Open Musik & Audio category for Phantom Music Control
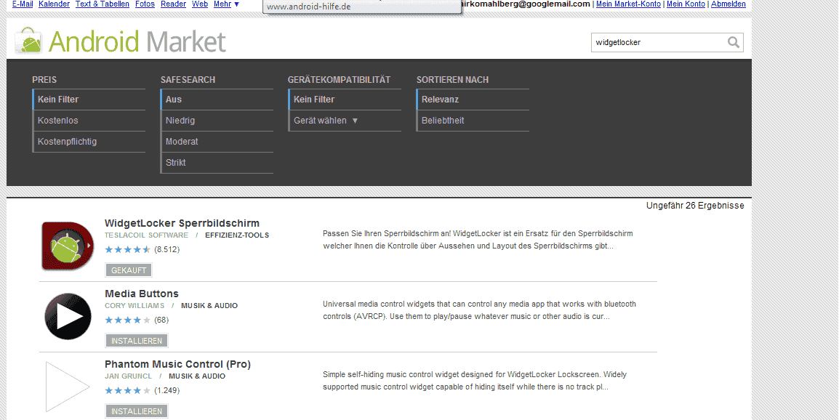This screenshot has width=839, height=420. coord(197,376)
